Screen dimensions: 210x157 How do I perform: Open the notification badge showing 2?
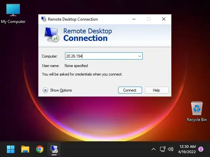[200, 149]
